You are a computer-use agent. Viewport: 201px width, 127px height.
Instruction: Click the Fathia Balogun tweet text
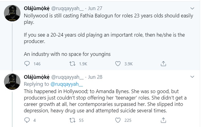coord(108,35)
